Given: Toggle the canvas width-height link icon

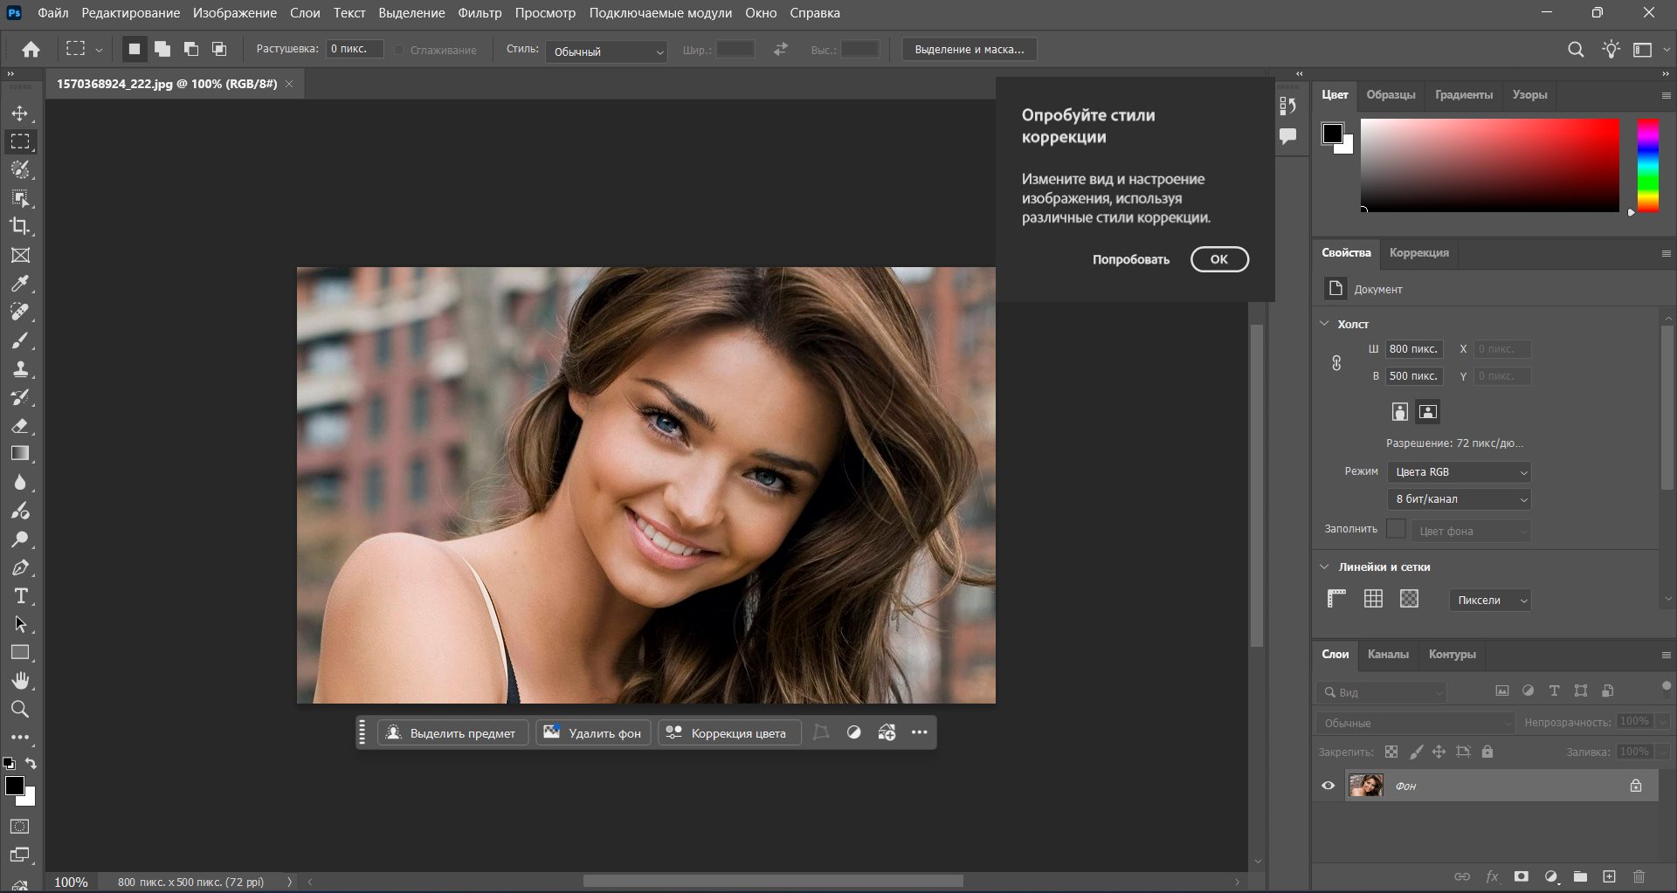Looking at the screenshot, I should (1336, 363).
